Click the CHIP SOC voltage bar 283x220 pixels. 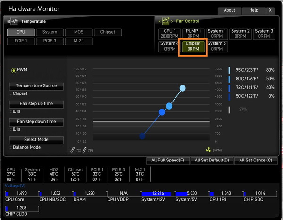coord(260,194)
